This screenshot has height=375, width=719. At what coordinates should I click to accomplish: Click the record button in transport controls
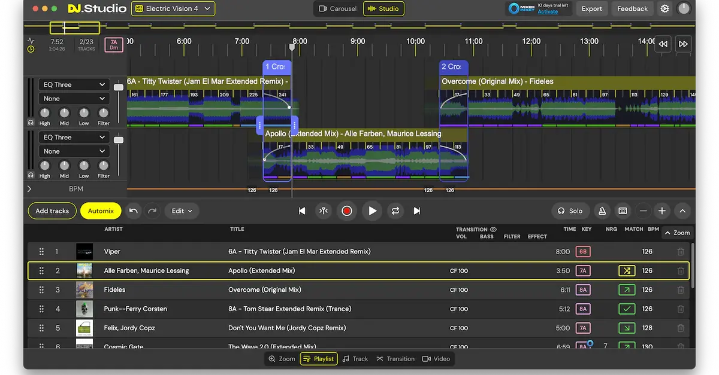(x=346, y=211)
